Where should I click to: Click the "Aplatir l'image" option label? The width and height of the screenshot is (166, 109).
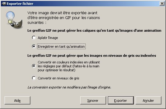coord(48,38)
